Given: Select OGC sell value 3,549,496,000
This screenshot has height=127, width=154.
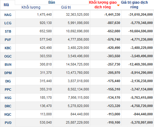Looking at the screenshot, I should [78, 56].
